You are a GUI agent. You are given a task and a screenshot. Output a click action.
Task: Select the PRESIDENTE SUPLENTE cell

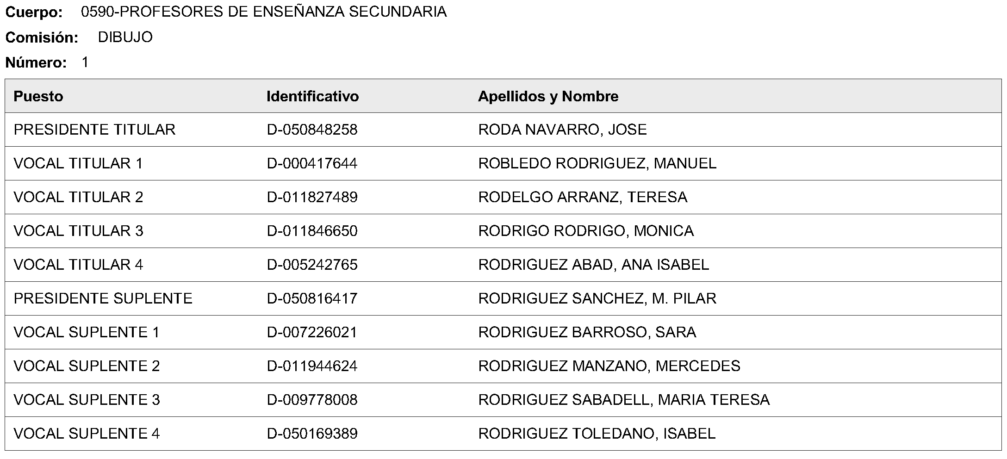(103, 298)
